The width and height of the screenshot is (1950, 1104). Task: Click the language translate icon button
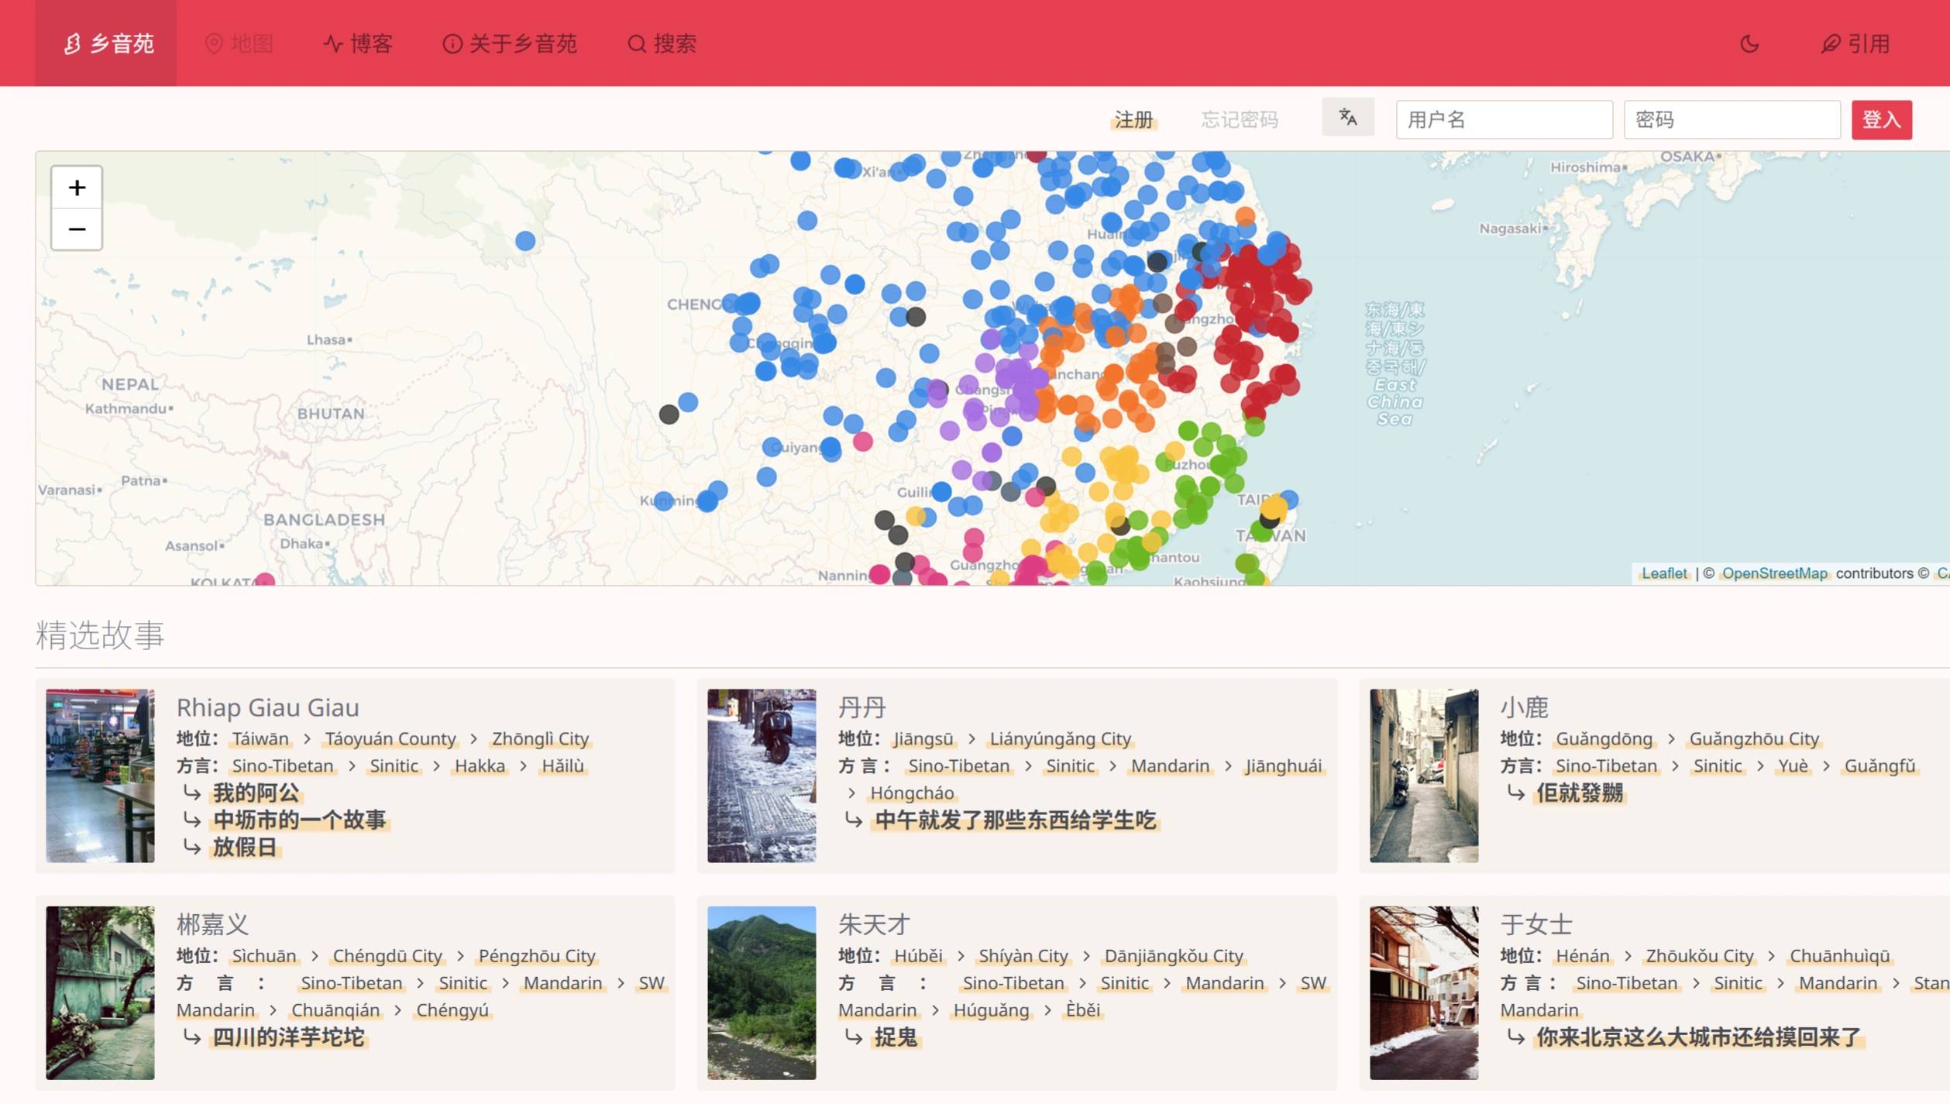pyautogui.click(x=1347, y=117)
